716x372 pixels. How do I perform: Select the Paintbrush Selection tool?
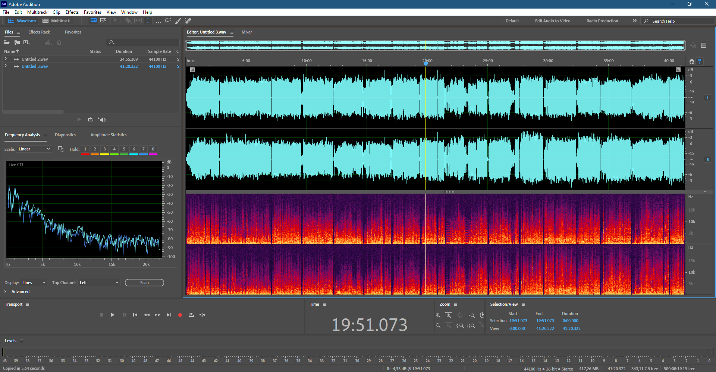[178, 21]
